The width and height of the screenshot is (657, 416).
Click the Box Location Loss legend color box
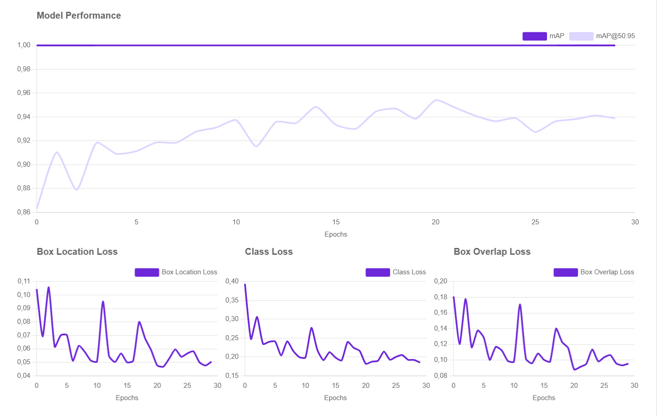tap(146, 272)
